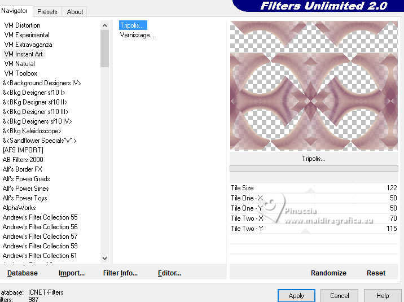Adjust the Tile One - Y slider
The image size is (404, 302).
click(314, 208)
